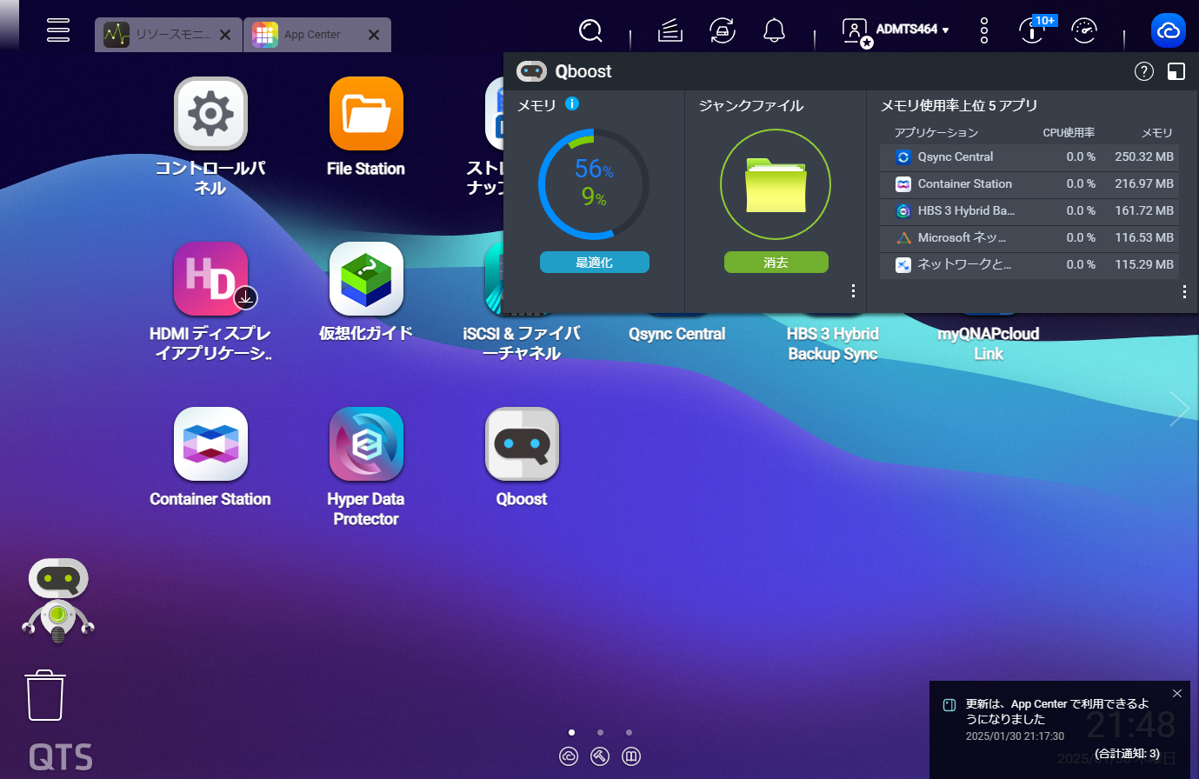Go to third desktop page dot
The width and height of the screenshot is (1199, 779).
pyautogui.click(x=629, y=732)
